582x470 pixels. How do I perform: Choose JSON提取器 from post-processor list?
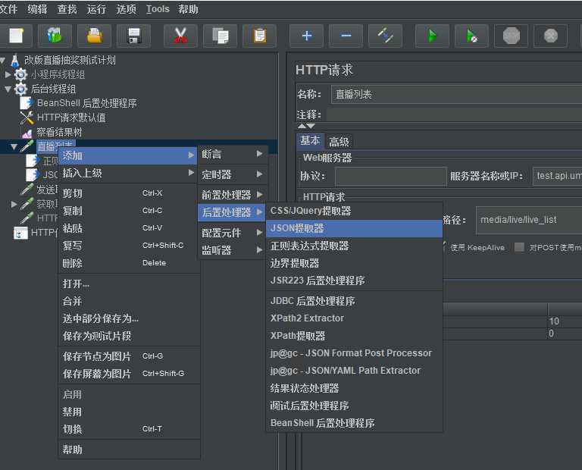pyautogui.click(x=355, y=228)
